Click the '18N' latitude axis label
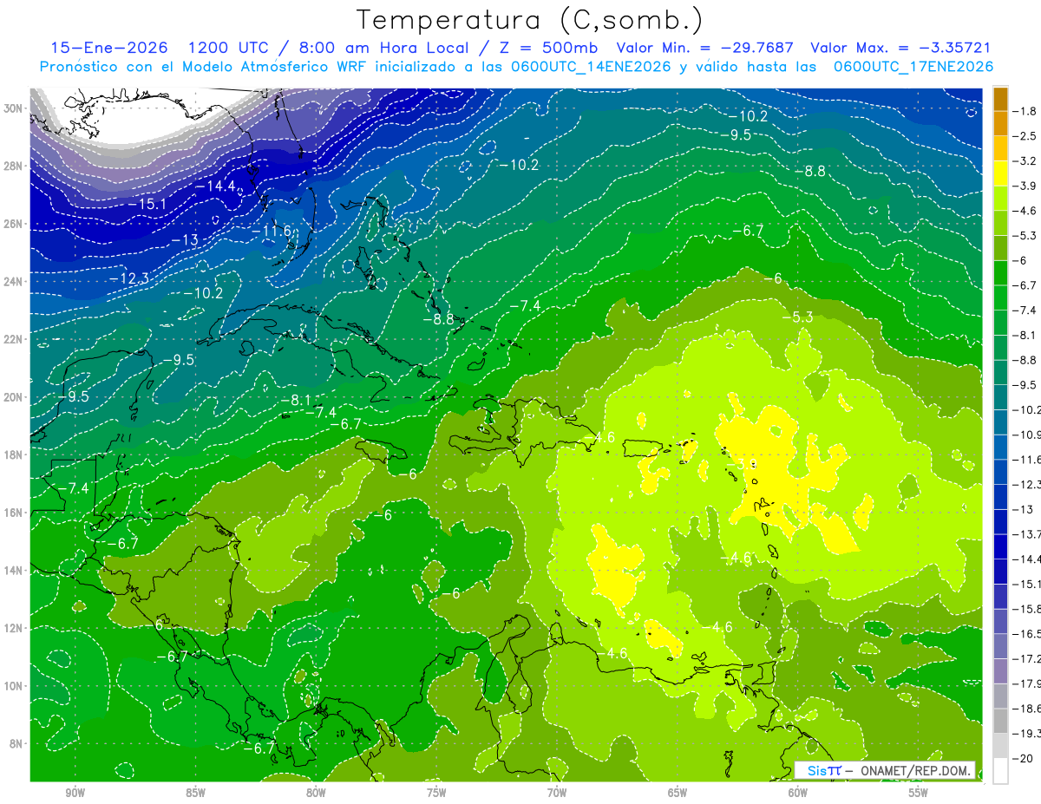The height and width of the screenshot is (804, 1041). [x=14, y=454]
